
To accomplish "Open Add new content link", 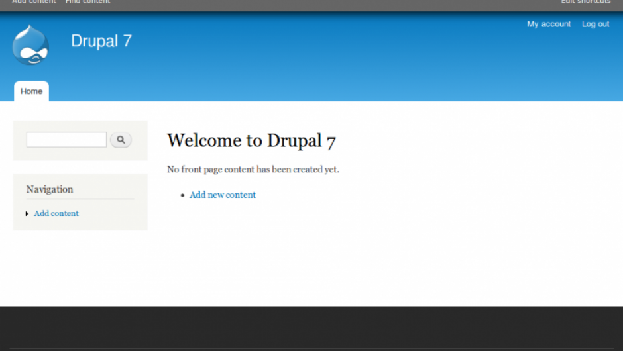I will click(223, 195).
